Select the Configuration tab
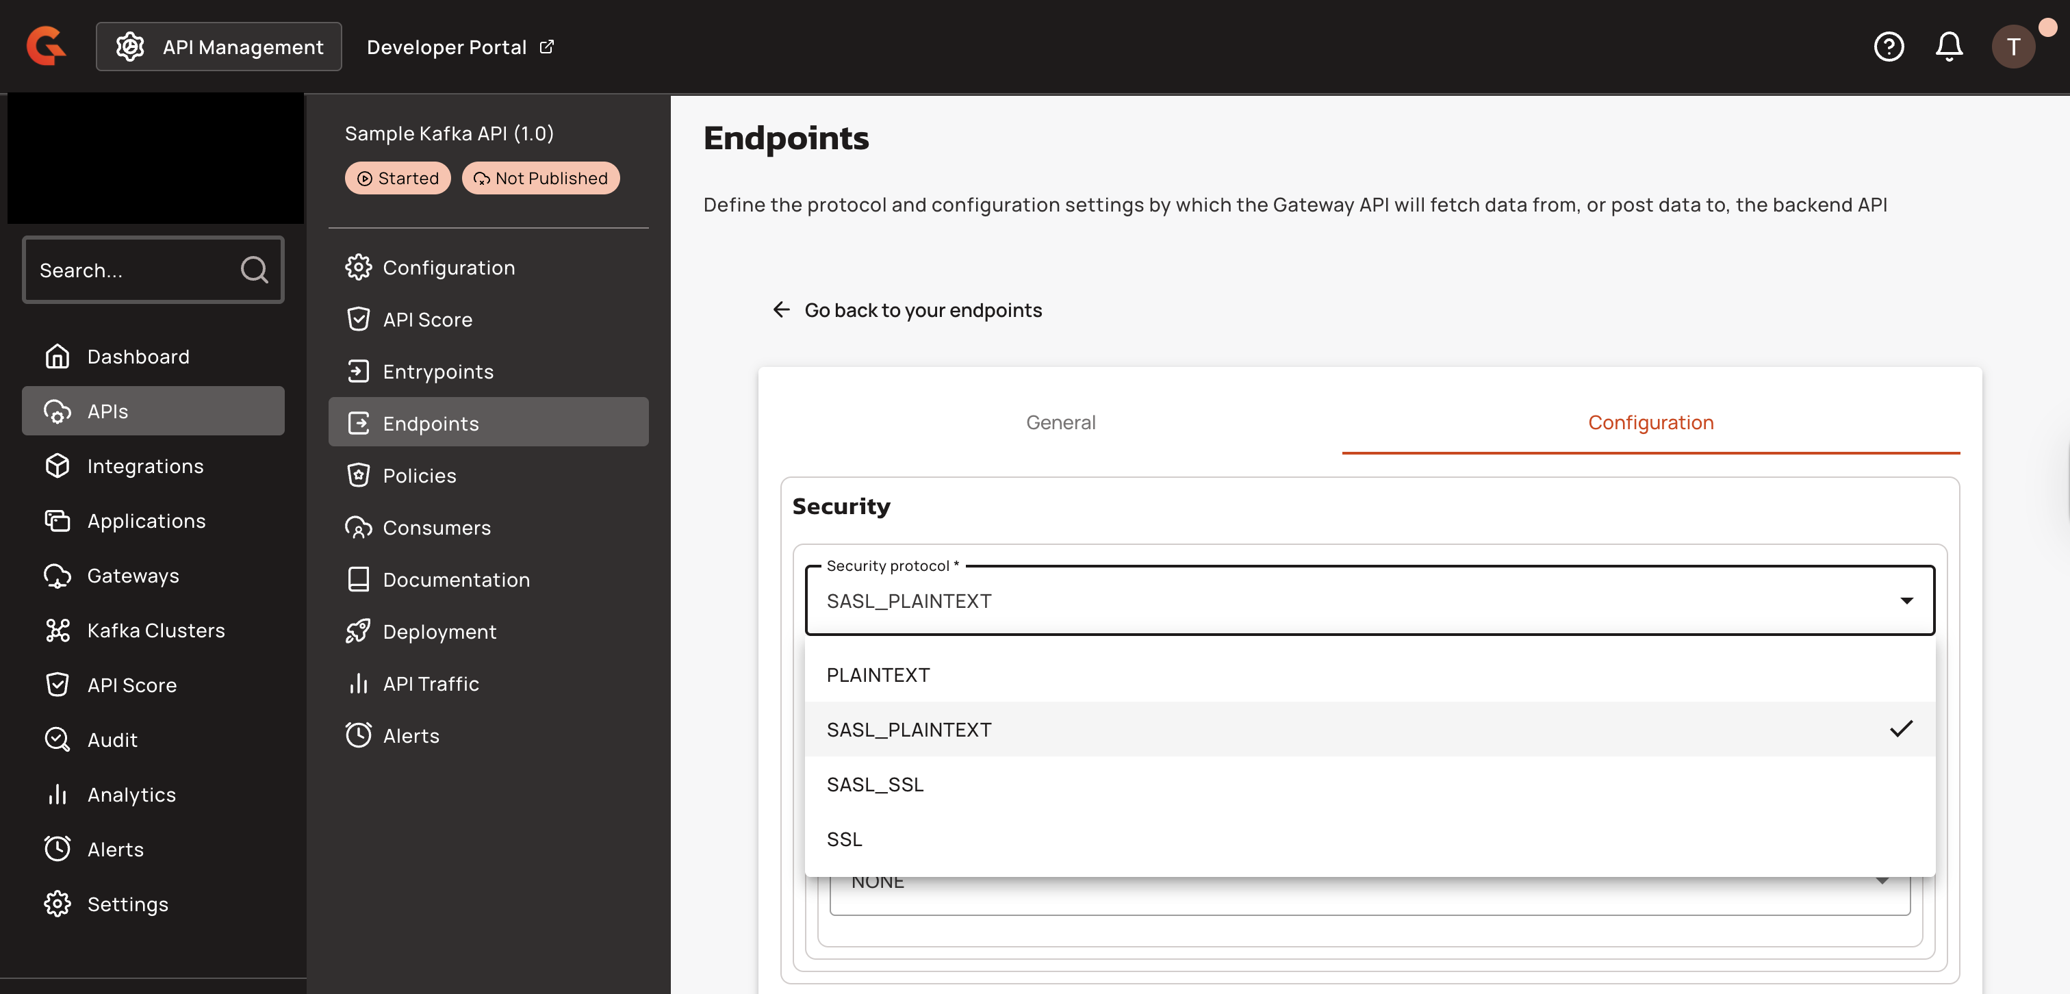Image resolution: width=2070 pixels, height=994 pixels. 1650,422
